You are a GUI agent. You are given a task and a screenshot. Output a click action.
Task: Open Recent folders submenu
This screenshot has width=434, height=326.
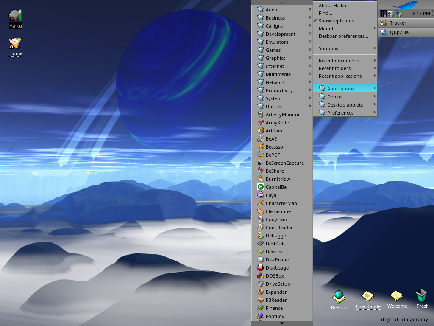point(345,68)
